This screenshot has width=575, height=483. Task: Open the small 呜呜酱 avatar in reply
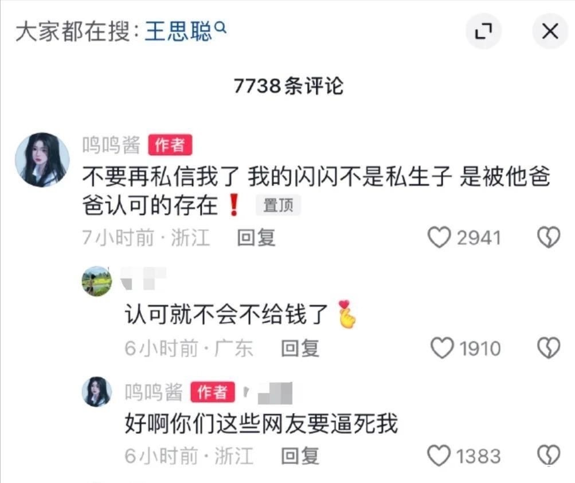(x=97, y=391)
